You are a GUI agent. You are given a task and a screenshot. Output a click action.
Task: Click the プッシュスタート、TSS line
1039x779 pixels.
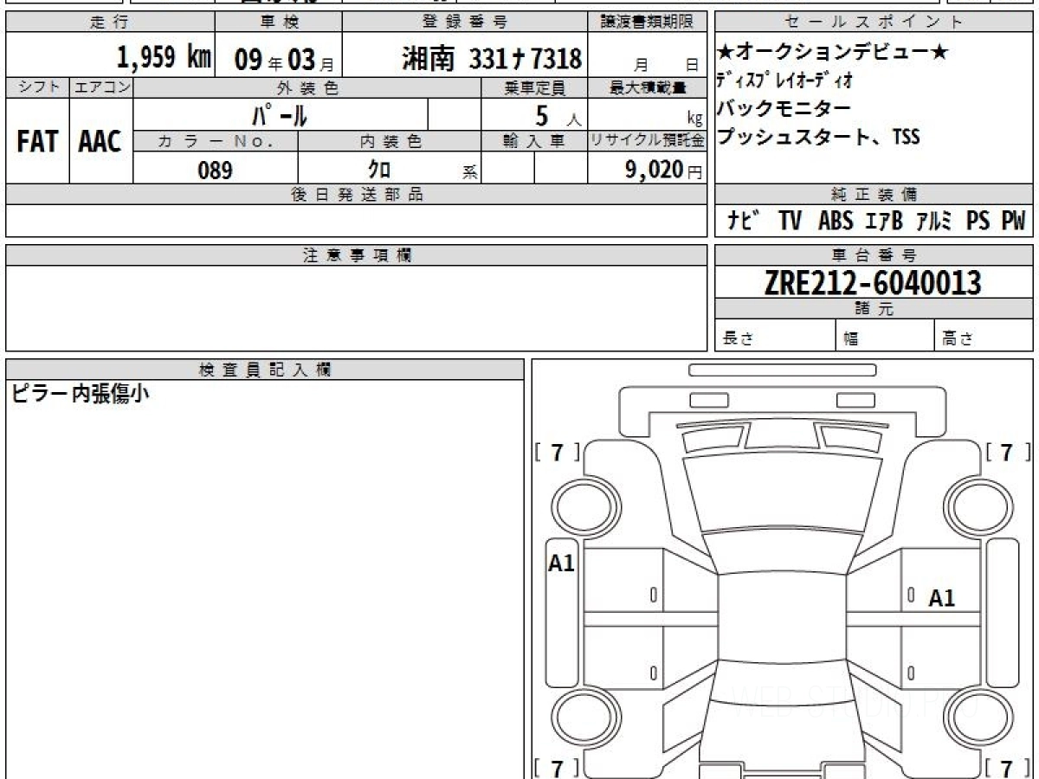(x=818, y=137)
